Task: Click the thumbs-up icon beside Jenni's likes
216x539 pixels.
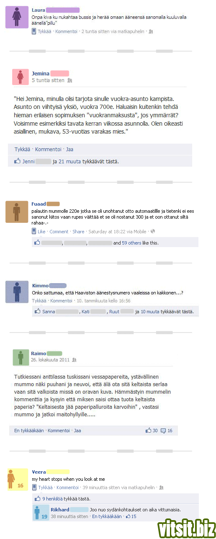Action: pos(17,161)
